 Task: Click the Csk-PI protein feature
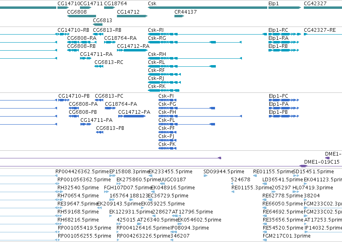(x=167, y=100)
